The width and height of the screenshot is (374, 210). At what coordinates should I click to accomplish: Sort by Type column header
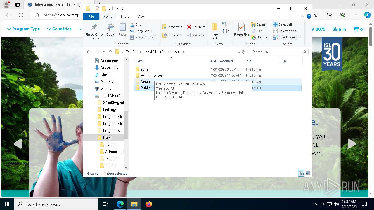pyautogui.click(x=262, y=61)
